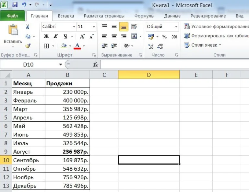Click the Merge and Center cells icon
The image size is (249, 192).
click(134, 36)
